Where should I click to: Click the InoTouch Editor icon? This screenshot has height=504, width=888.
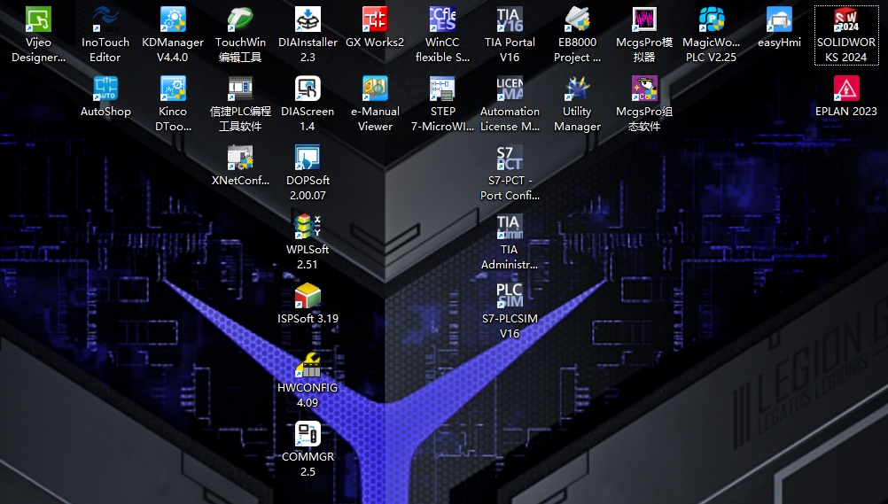tap(105, 19)
